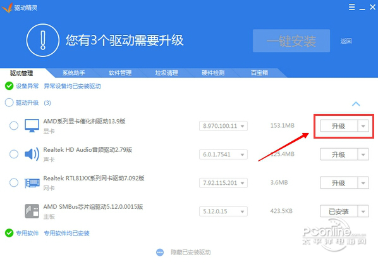Image resolution: width=378 pixels, height=264 pixels.
Task: Click the 隐藏已安装驱动 link
Action: [x=191, y=253]
